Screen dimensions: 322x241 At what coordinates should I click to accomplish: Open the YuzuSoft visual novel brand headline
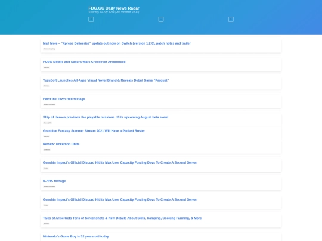coord(106,80)
